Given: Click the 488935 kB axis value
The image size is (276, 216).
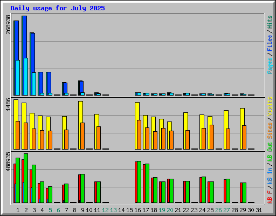Looking at the screenshot, I should [x=8, y=161].
